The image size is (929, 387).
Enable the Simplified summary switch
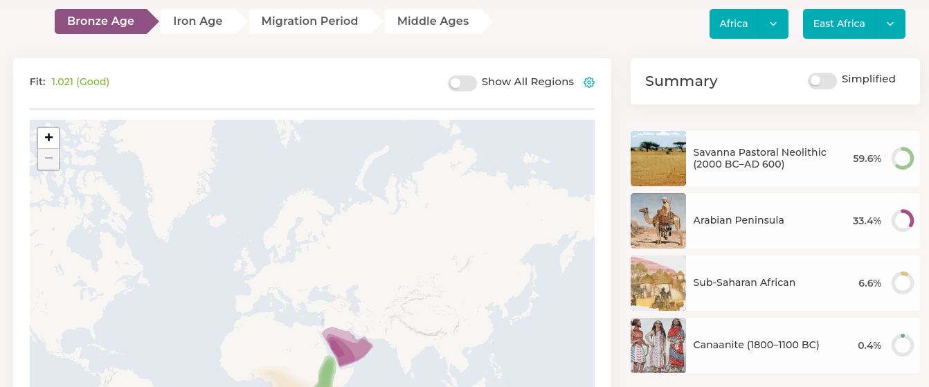click(x=822, y=81)
